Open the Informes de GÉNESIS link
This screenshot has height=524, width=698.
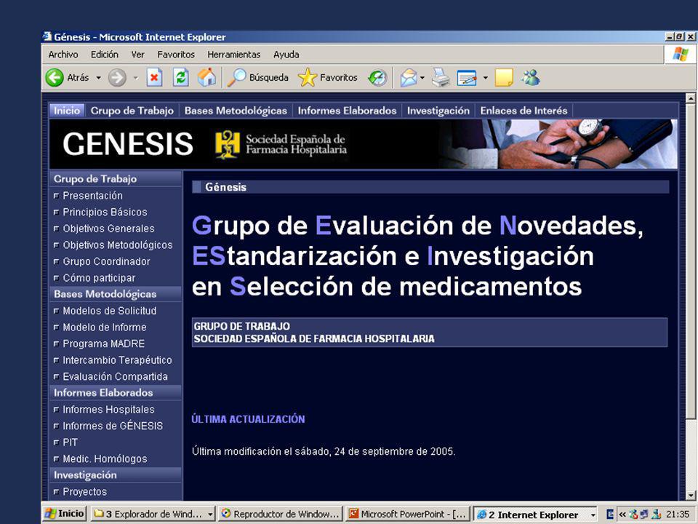113,426
